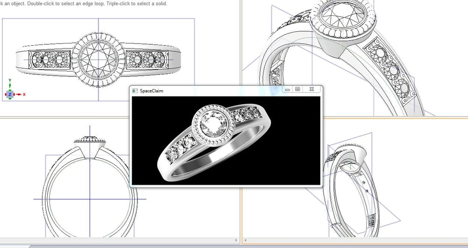Click the red X axis arrow on triad

pyautogui.click(x=18, y=94)
